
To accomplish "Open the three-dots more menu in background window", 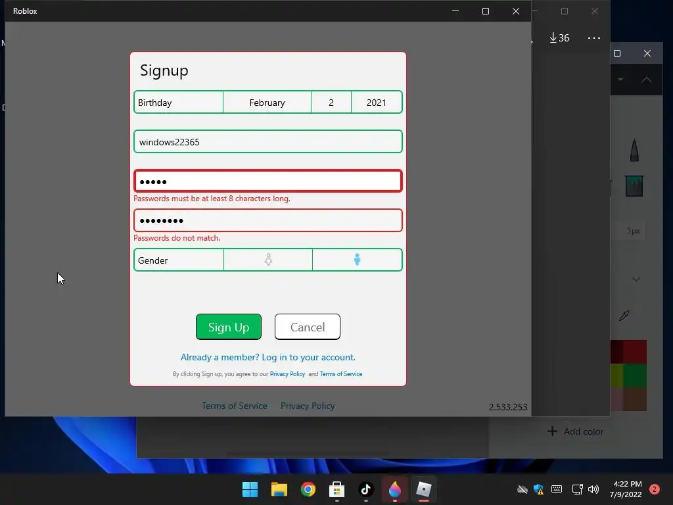I will [x=594, y=37].
